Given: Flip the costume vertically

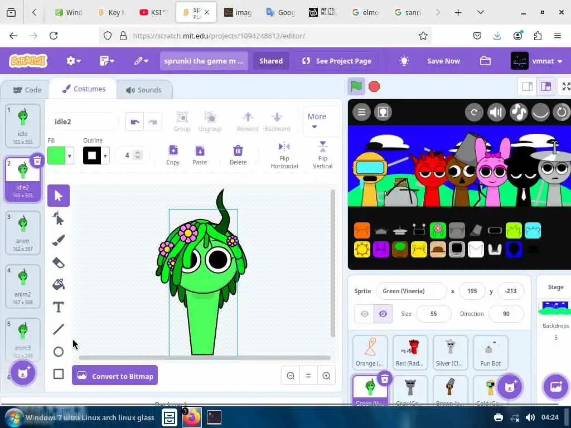Looking at the screenshot, I should [323, 156].
